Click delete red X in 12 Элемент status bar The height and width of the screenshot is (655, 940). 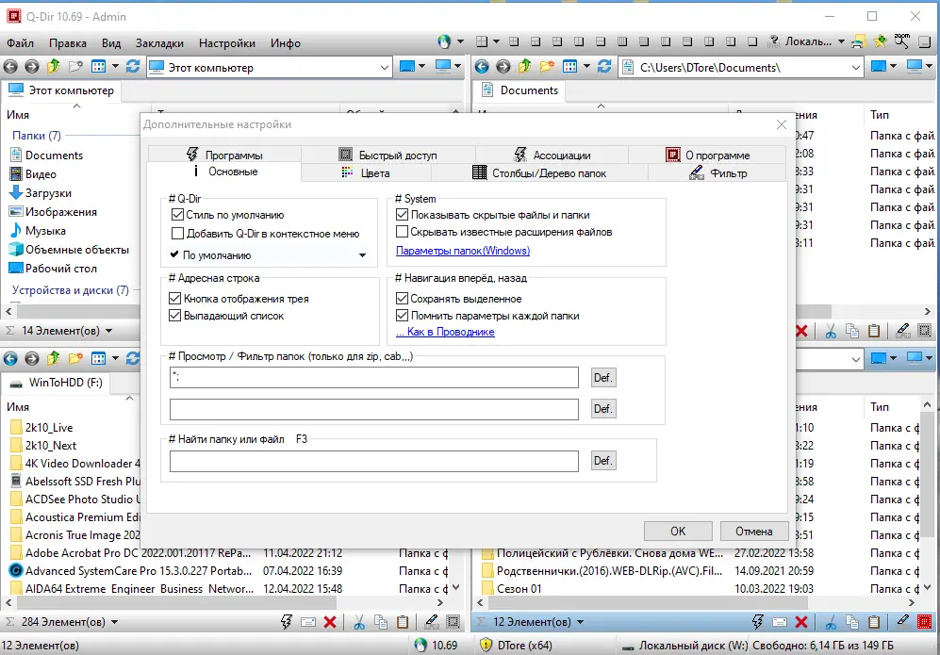(x=800, y=622)
